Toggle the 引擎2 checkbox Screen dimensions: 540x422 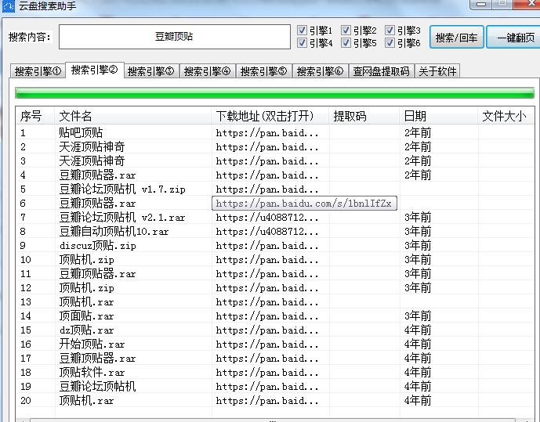[346, 31]
